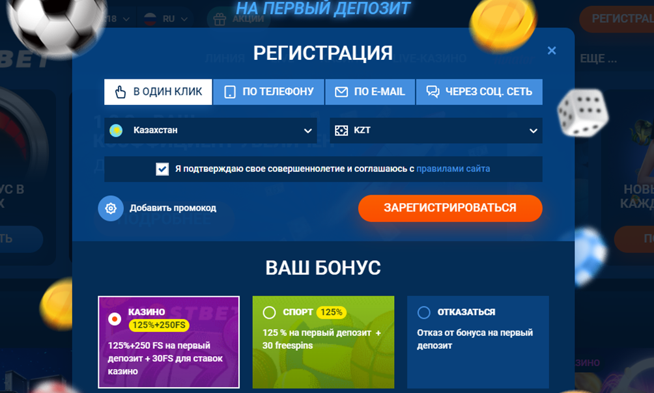Click the banknote icon beside KZT
654x393 pixels.
pos(341,130)
